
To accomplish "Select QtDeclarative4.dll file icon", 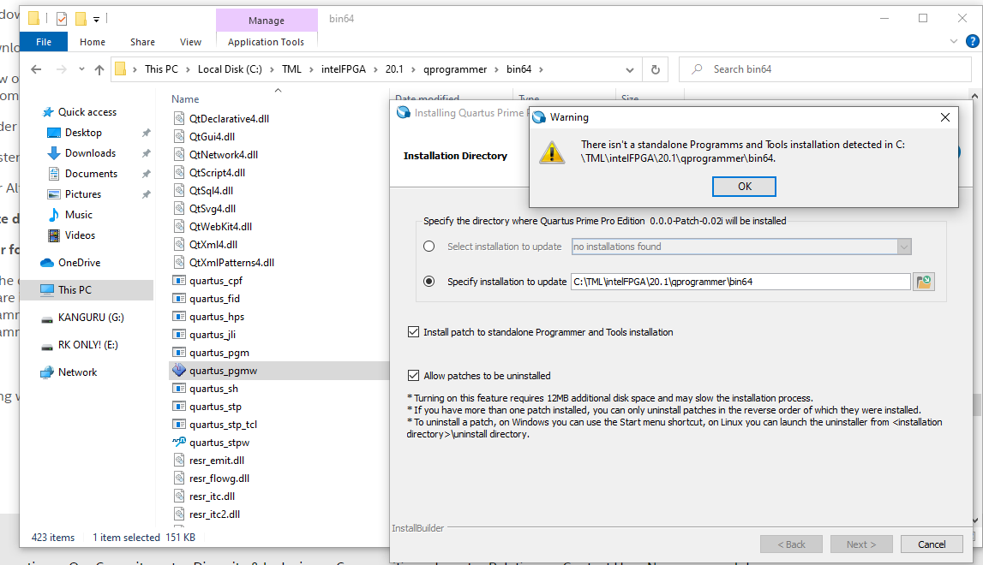I will pos(179,118).
